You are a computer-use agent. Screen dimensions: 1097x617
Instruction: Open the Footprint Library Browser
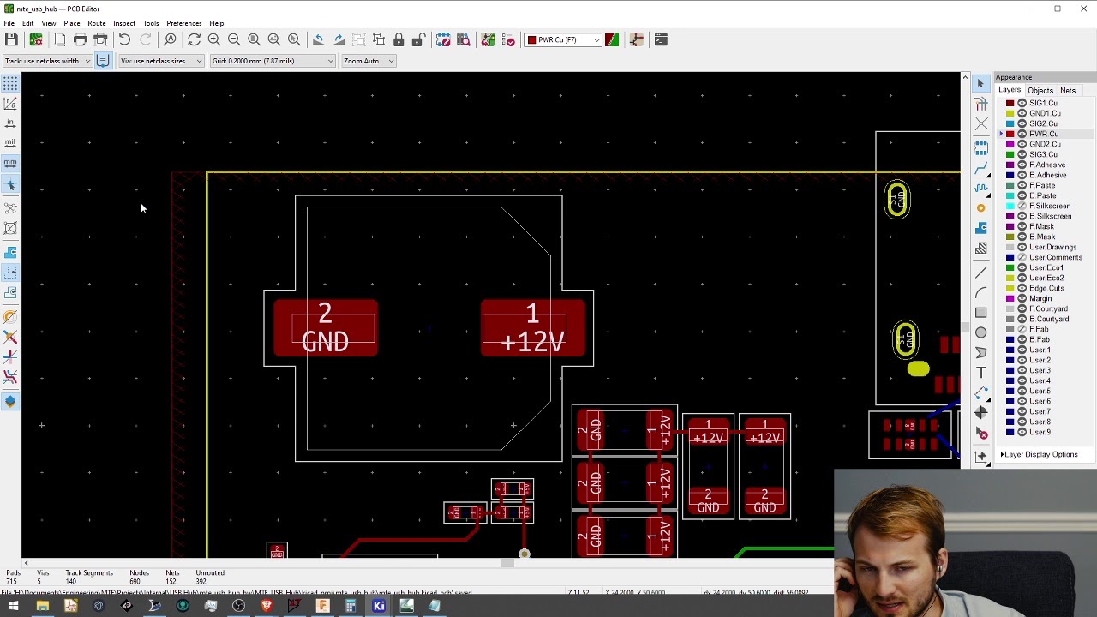[463, 39]
